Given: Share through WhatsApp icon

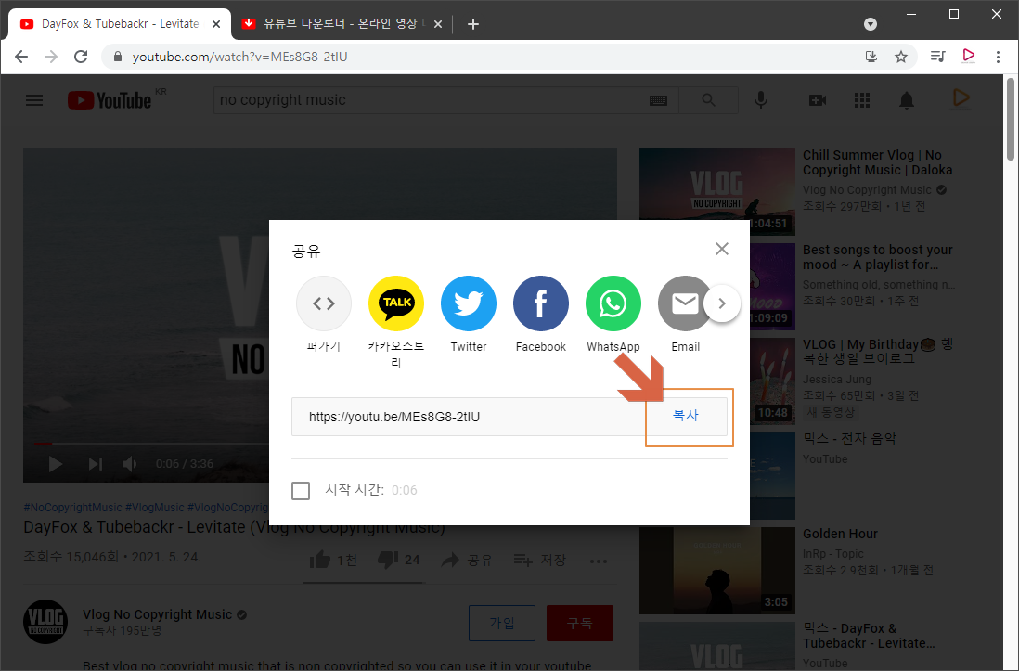Looking at the screenshot, I should click(613, 303).
